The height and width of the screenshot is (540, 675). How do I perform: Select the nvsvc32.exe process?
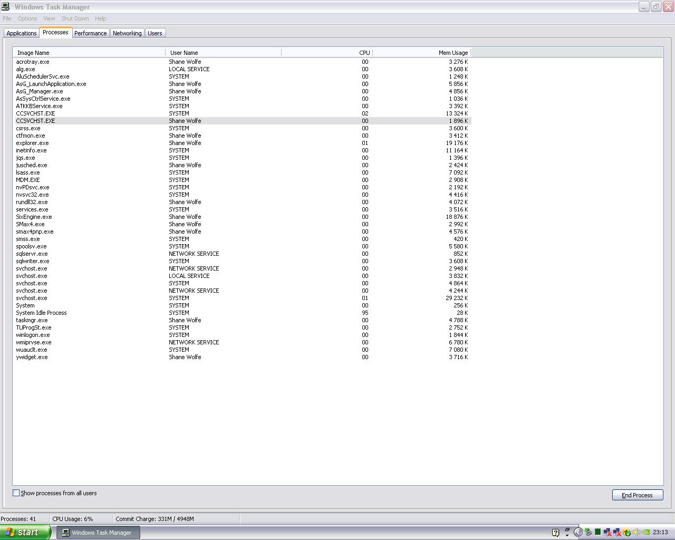[242, 195]
